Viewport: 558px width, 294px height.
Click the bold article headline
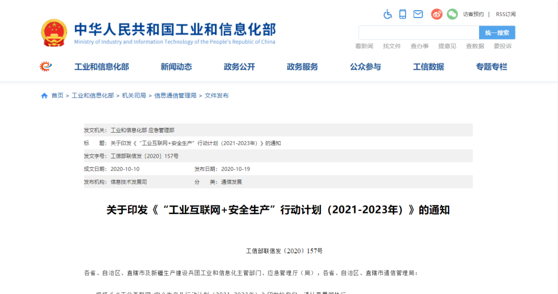point(278,210)
